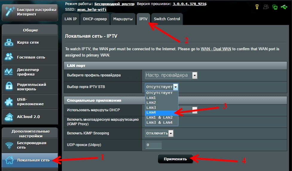The image size is (292, 171).
Task: Click the green network monitors status icon
Action: tap(275, 7)
